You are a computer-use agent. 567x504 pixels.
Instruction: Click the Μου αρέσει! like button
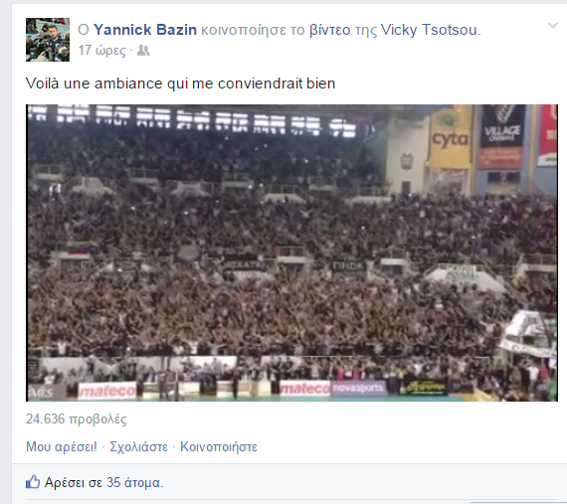62,447
